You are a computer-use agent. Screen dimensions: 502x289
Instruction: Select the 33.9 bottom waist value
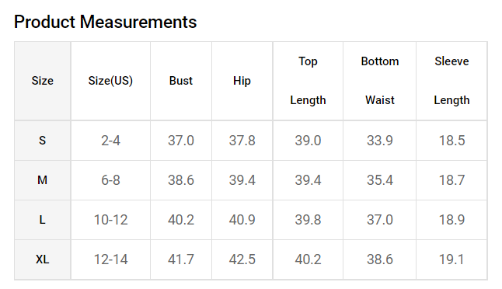tap(380, 141)
